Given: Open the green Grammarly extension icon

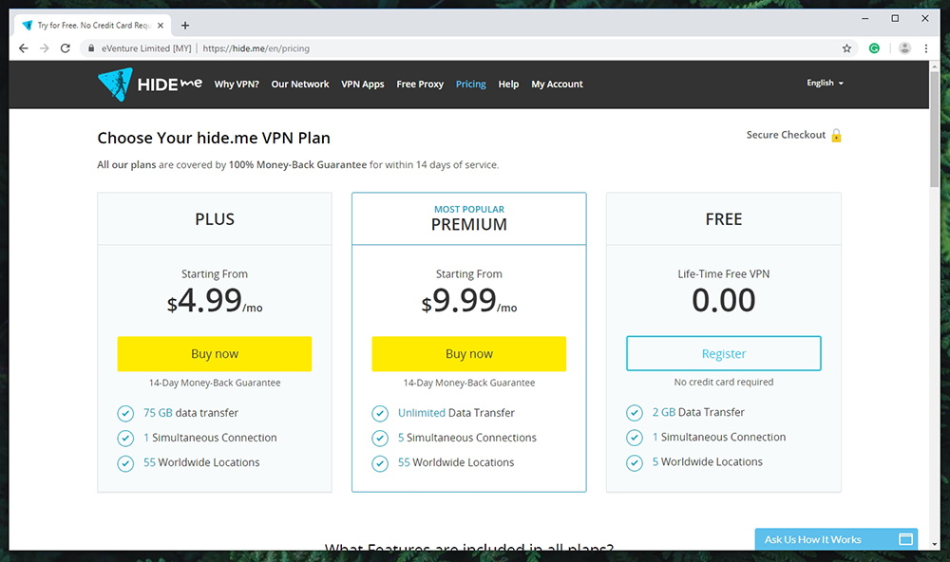Looking at the screenshot, I should click(874, 48).
